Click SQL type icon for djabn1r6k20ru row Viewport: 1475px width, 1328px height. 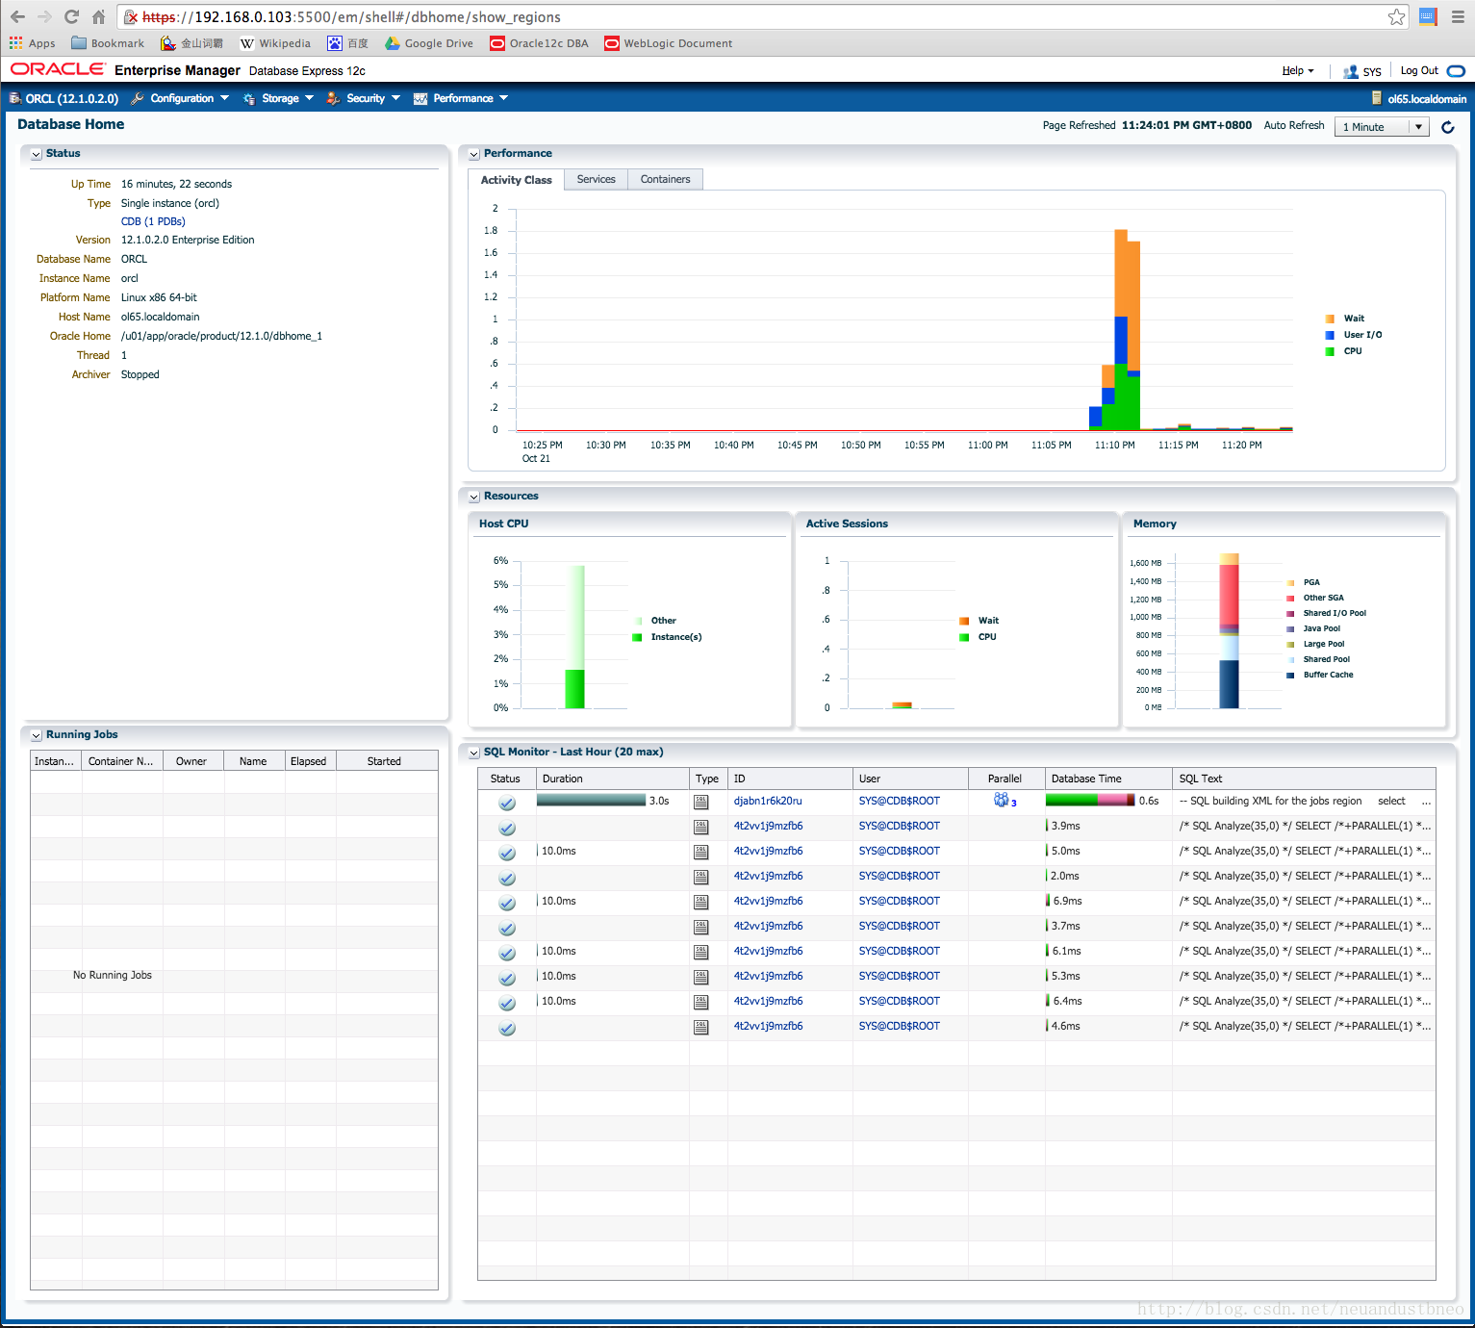coord(700,802)
